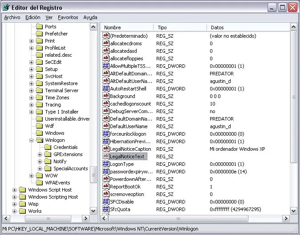The height and width of the screenshot is (235, 300).
Task: Click the Wdf folder icon
Action: pyautogui.click(x=40, y=126)
